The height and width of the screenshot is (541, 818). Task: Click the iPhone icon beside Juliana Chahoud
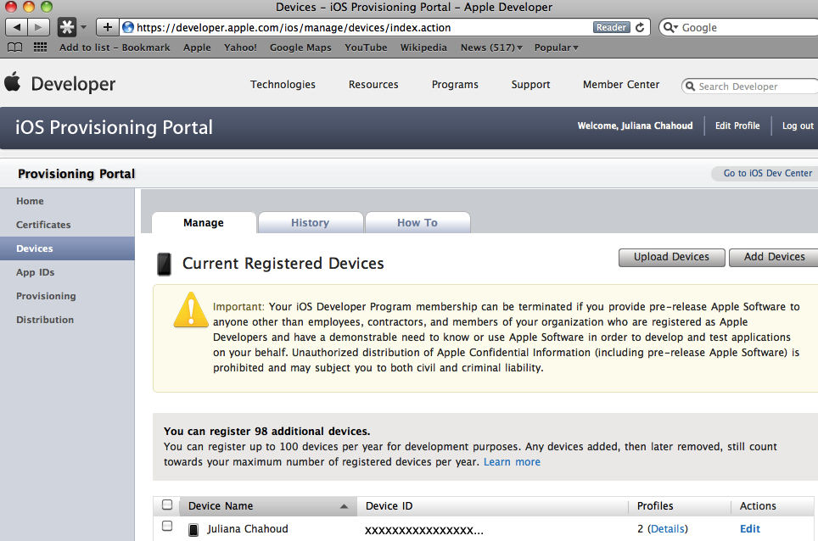pyautogui.click(x=193, y=529)
